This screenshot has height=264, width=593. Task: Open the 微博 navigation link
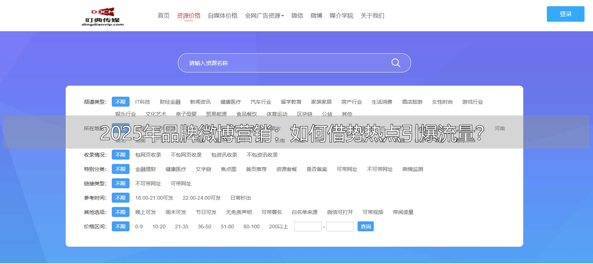[316, 15]
